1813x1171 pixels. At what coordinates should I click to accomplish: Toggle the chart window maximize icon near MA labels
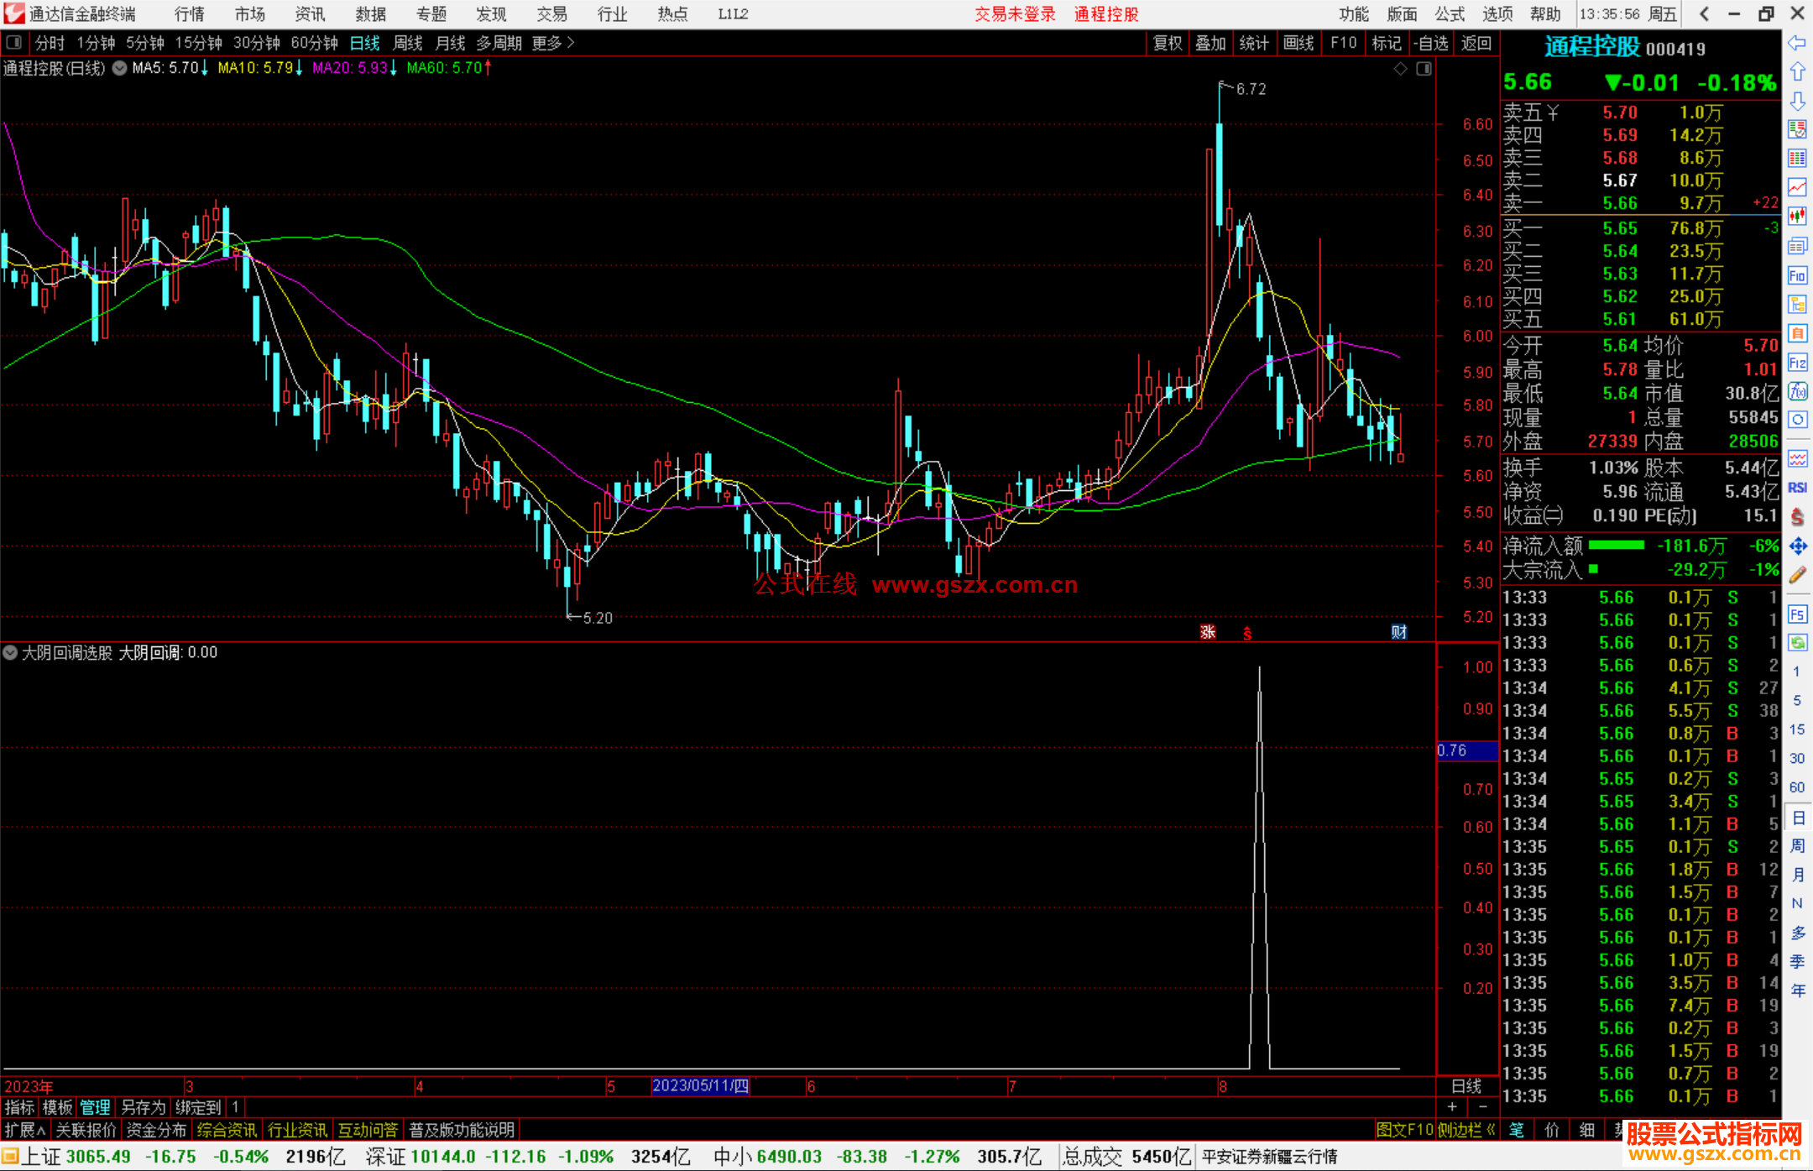(1424, 69)
